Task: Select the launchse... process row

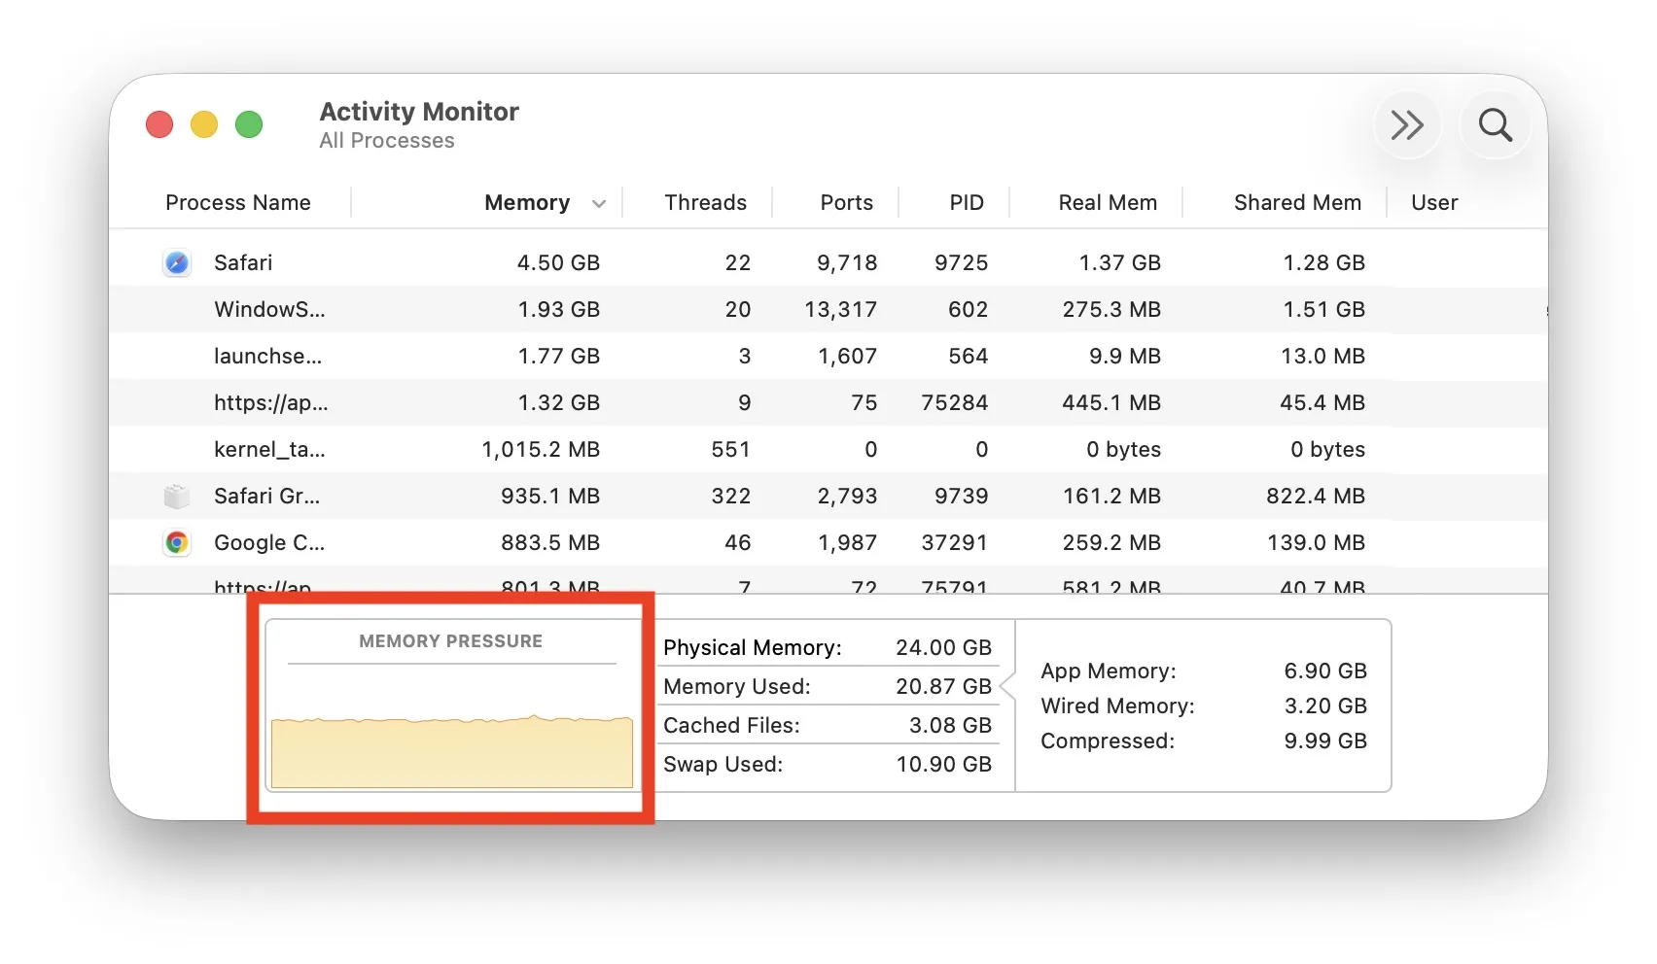Action: point(828,356)
